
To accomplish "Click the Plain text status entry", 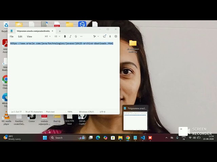I will pyautogui.click(x=50, y=112).
